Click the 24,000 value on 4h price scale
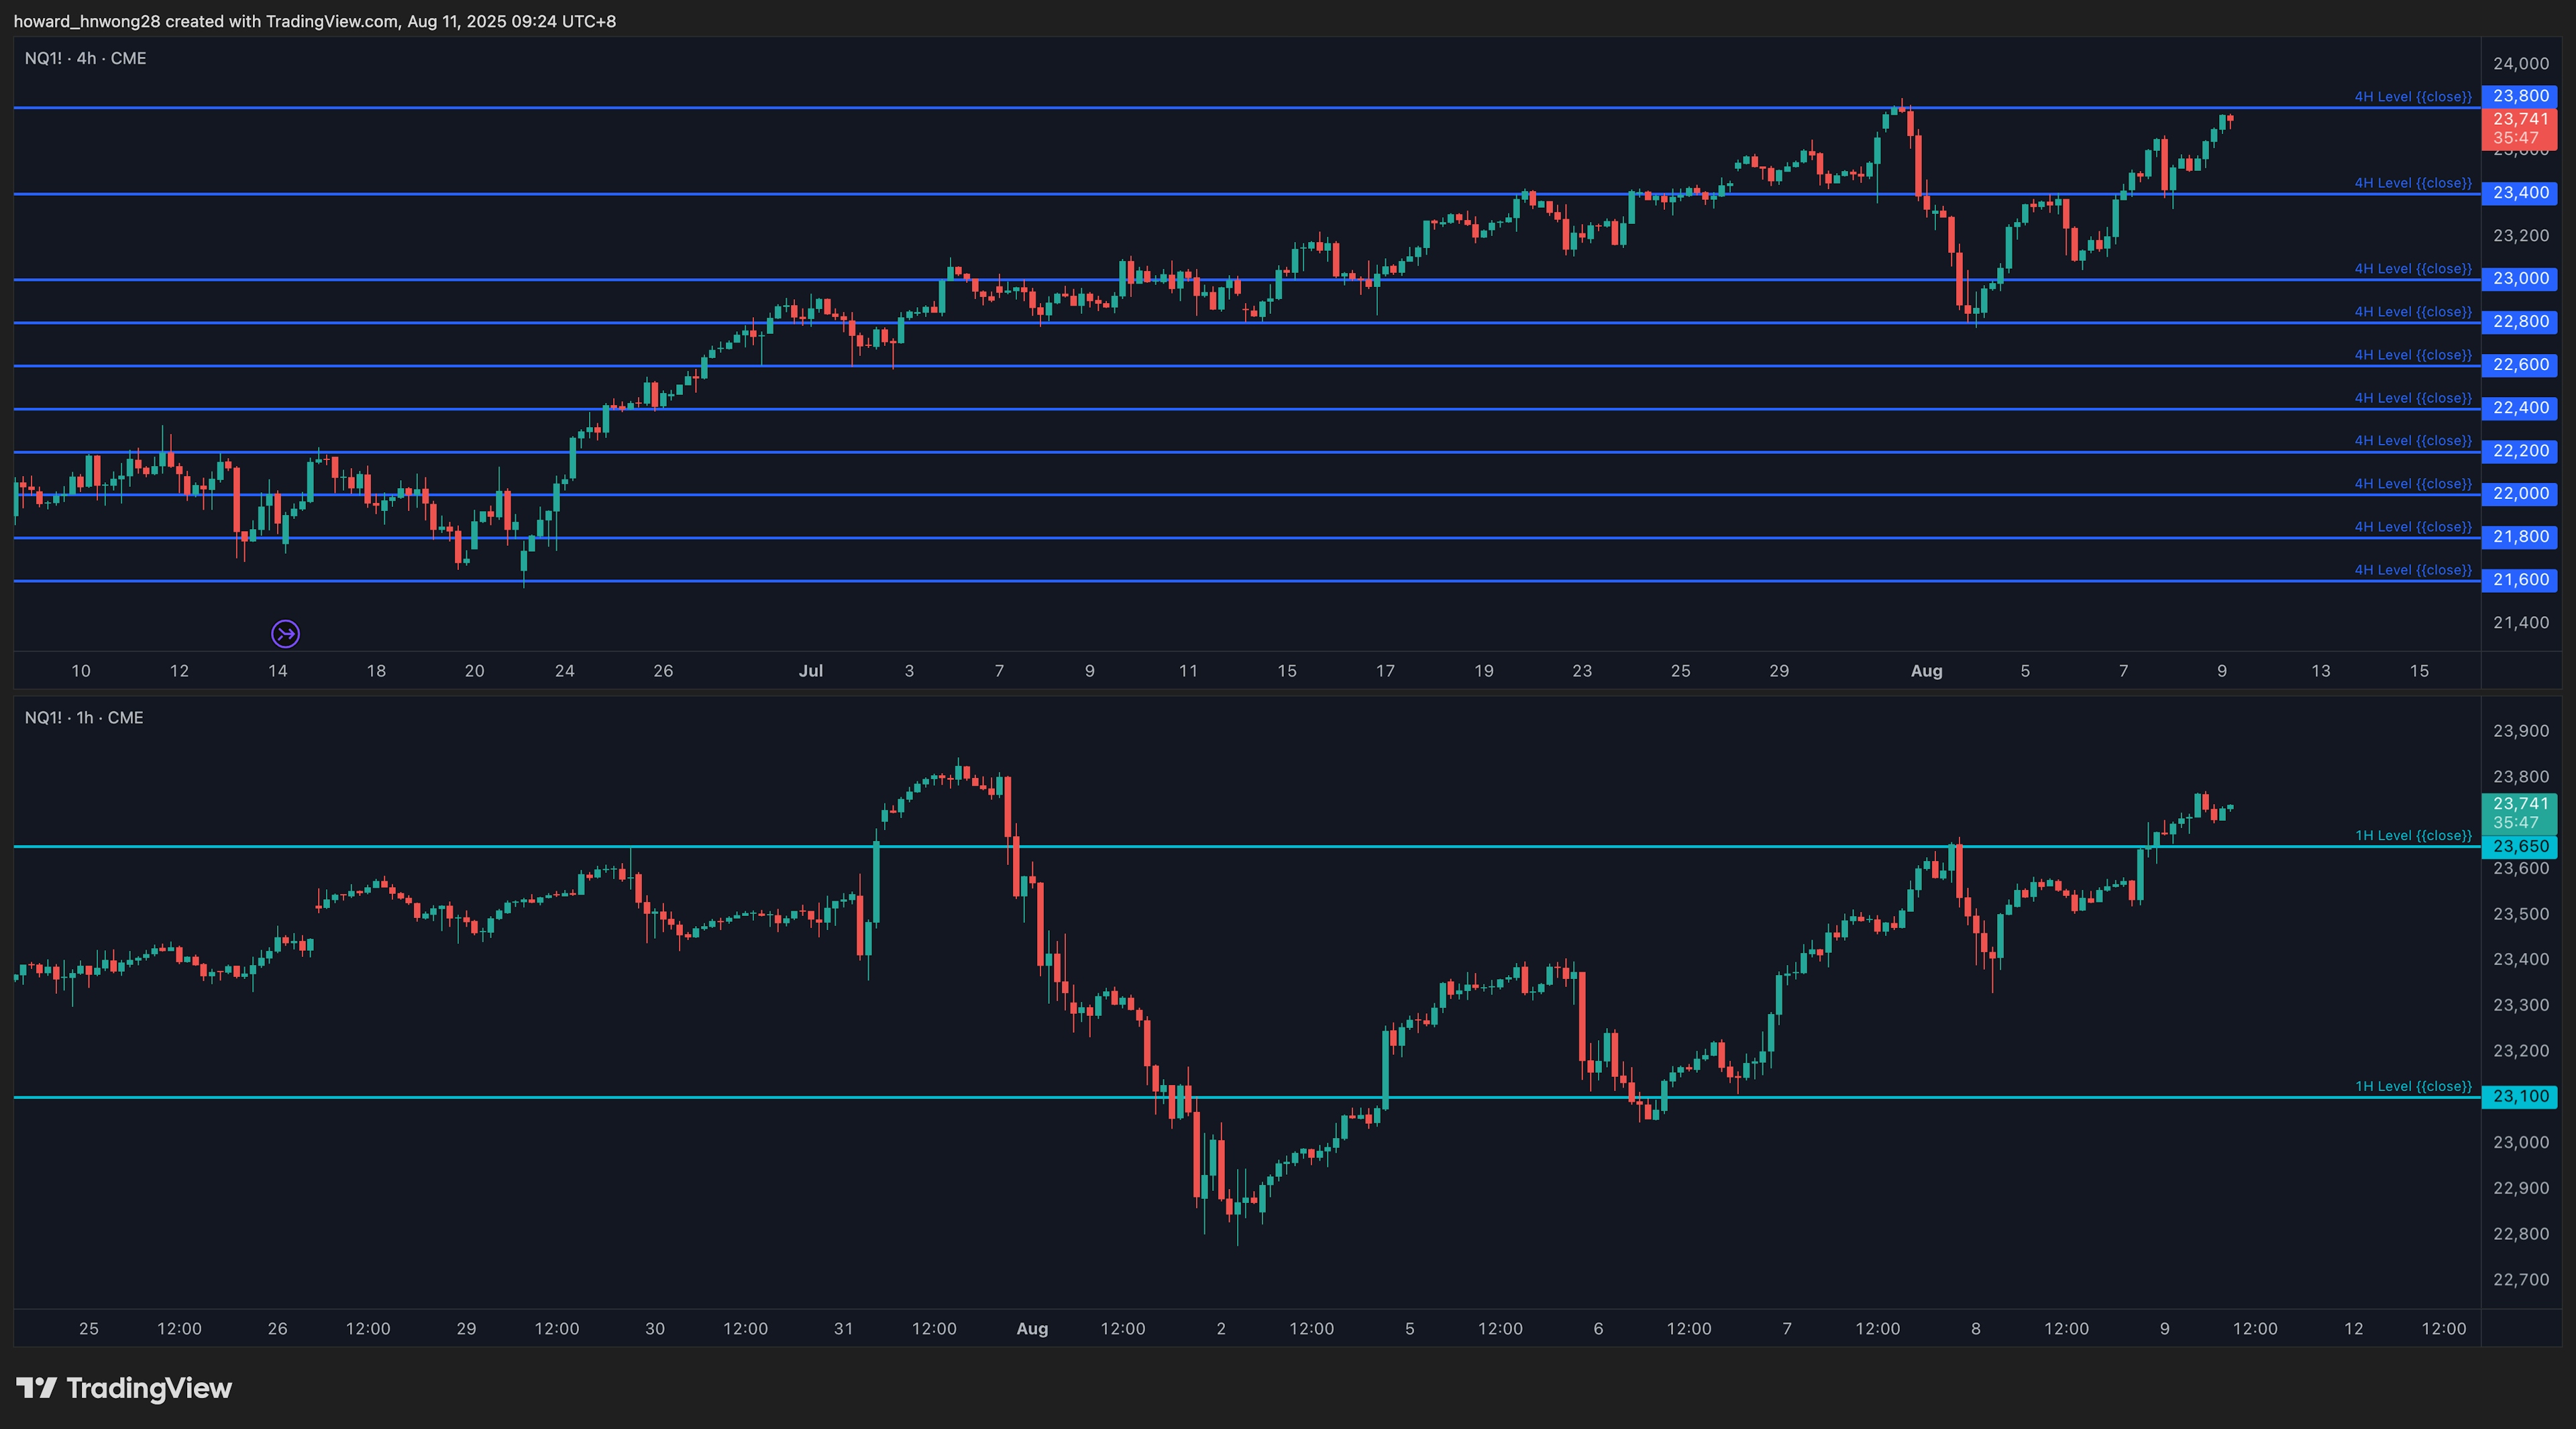The height and width of the screenshot is (1429, 2576). [x=2520, y=63]
